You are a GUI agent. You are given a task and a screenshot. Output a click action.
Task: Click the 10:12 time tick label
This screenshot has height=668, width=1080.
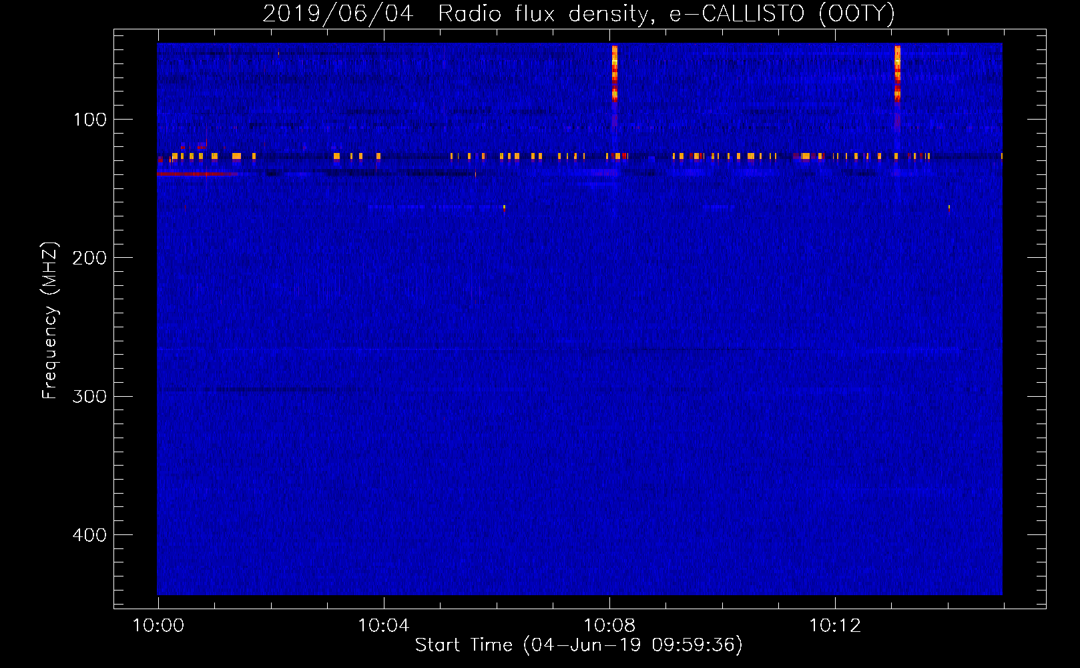point(835,626)
